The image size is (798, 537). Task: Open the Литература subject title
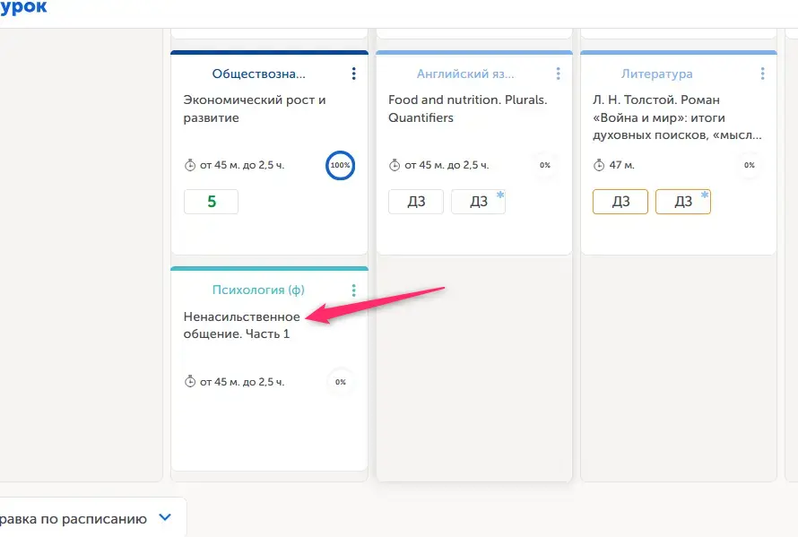pyautogui.click(x=656, y=74)
